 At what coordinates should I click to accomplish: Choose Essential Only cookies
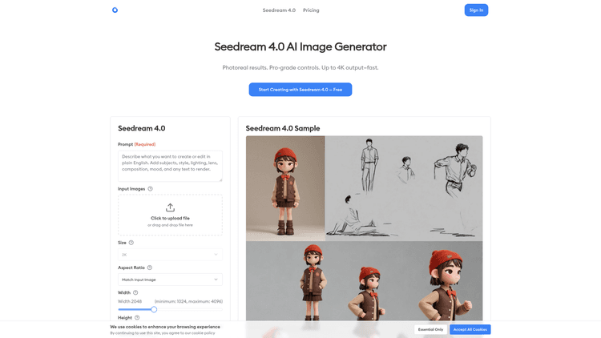point(430,329)
